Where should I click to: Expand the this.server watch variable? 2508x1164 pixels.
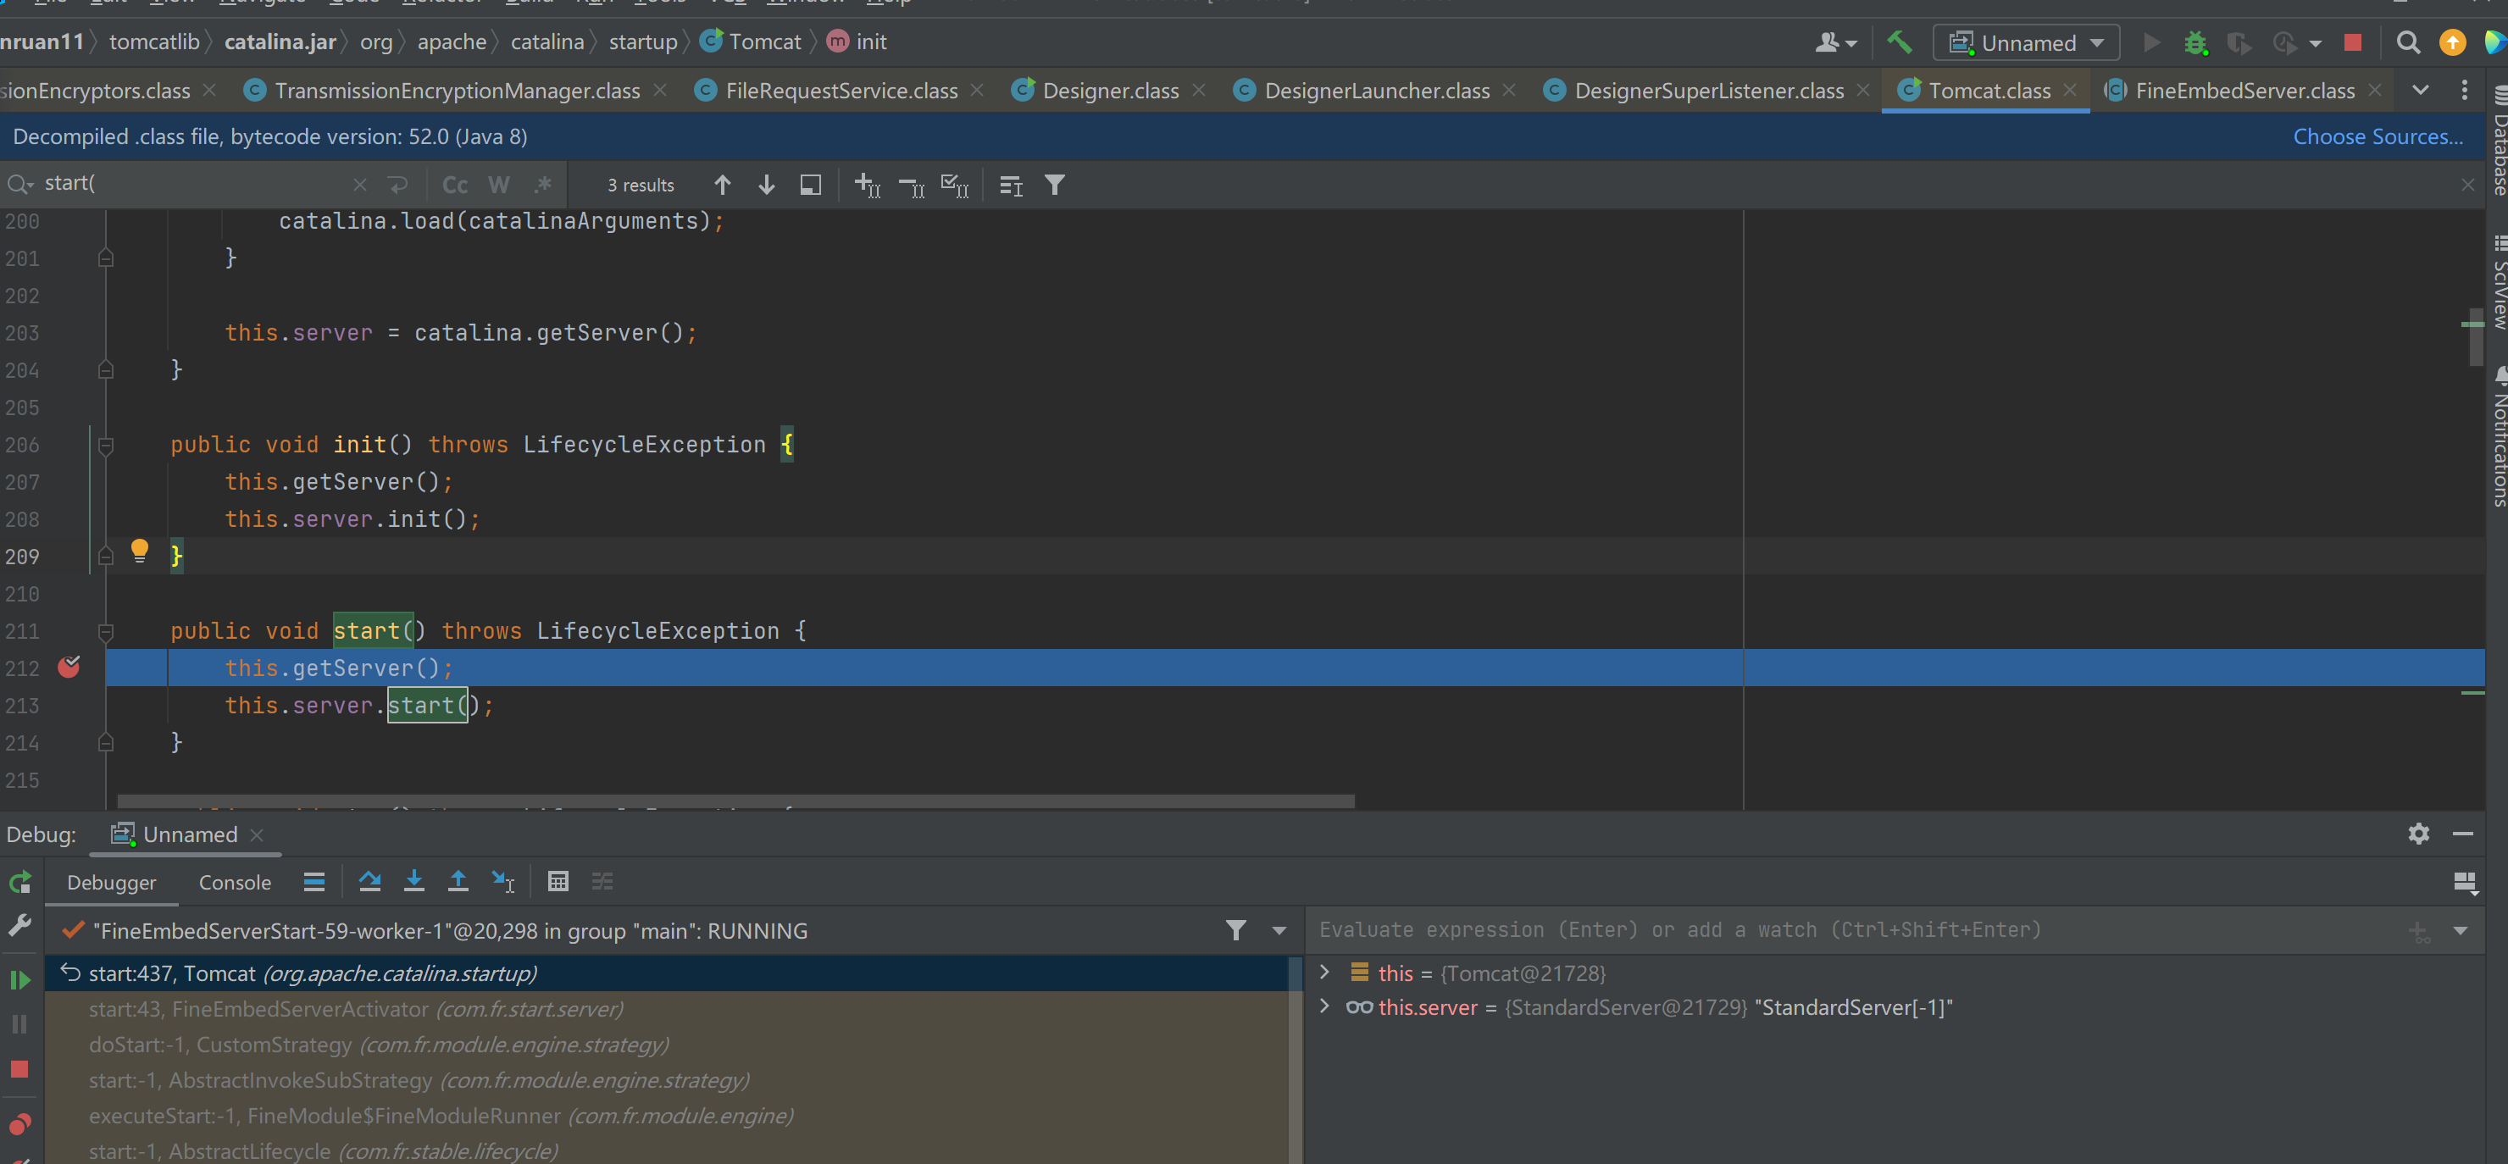1324,1007
